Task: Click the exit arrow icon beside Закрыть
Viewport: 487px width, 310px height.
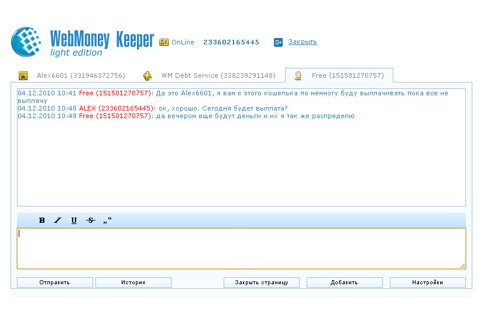Action: [278, 42]
